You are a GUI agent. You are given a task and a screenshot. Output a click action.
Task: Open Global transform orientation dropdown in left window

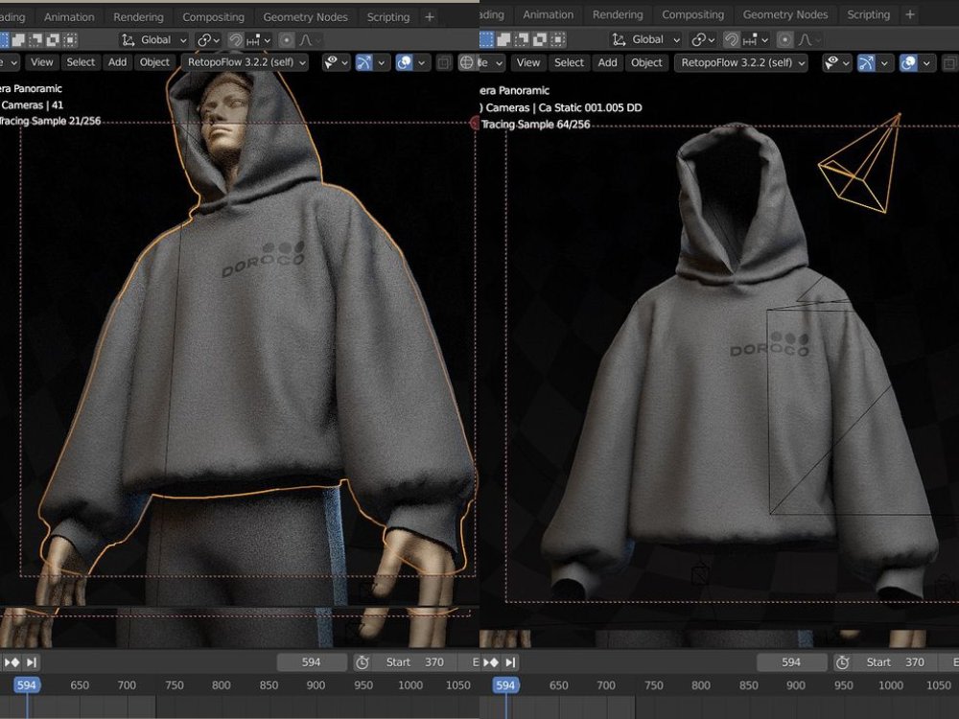click(x=154, y=40)
